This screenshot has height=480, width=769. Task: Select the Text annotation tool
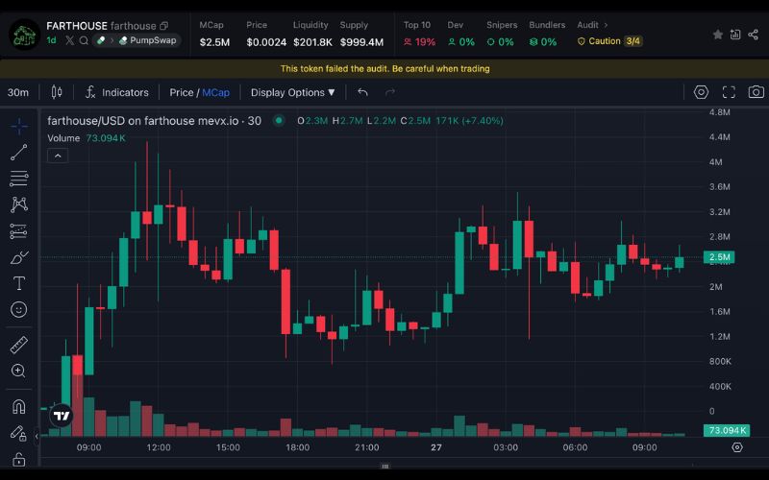click(x=18, y=283)
